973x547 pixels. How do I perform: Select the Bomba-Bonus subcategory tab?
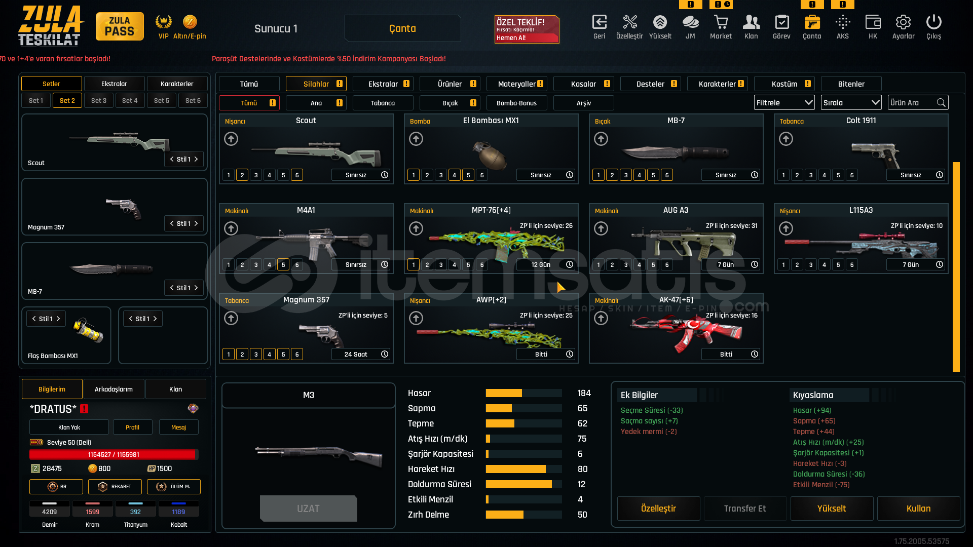point(516,103)
